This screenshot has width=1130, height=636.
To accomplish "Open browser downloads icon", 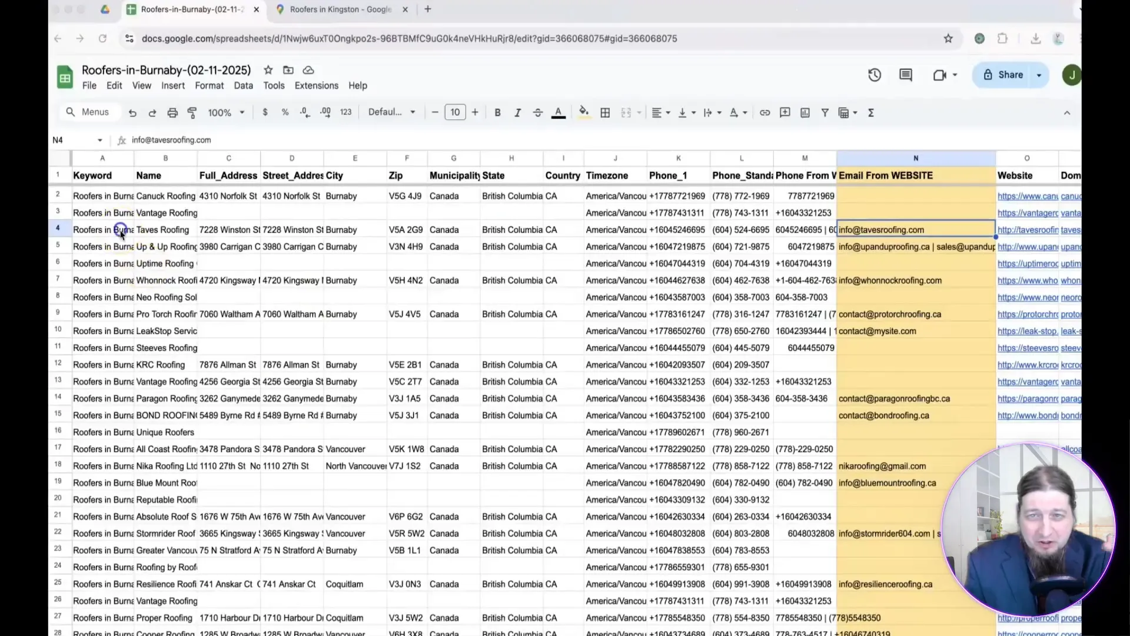I will [1036, 38].
